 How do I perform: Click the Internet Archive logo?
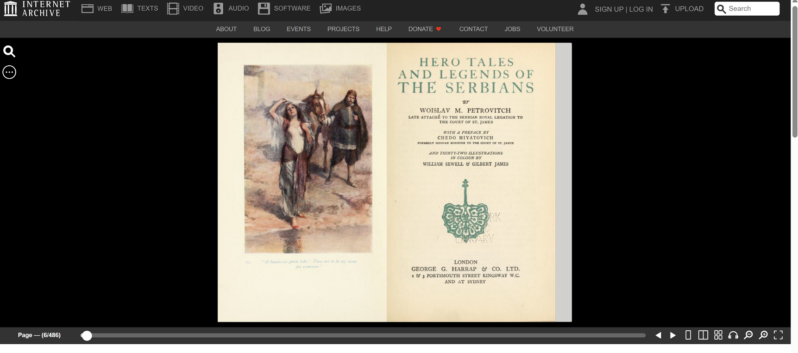(x=37, y=8)
